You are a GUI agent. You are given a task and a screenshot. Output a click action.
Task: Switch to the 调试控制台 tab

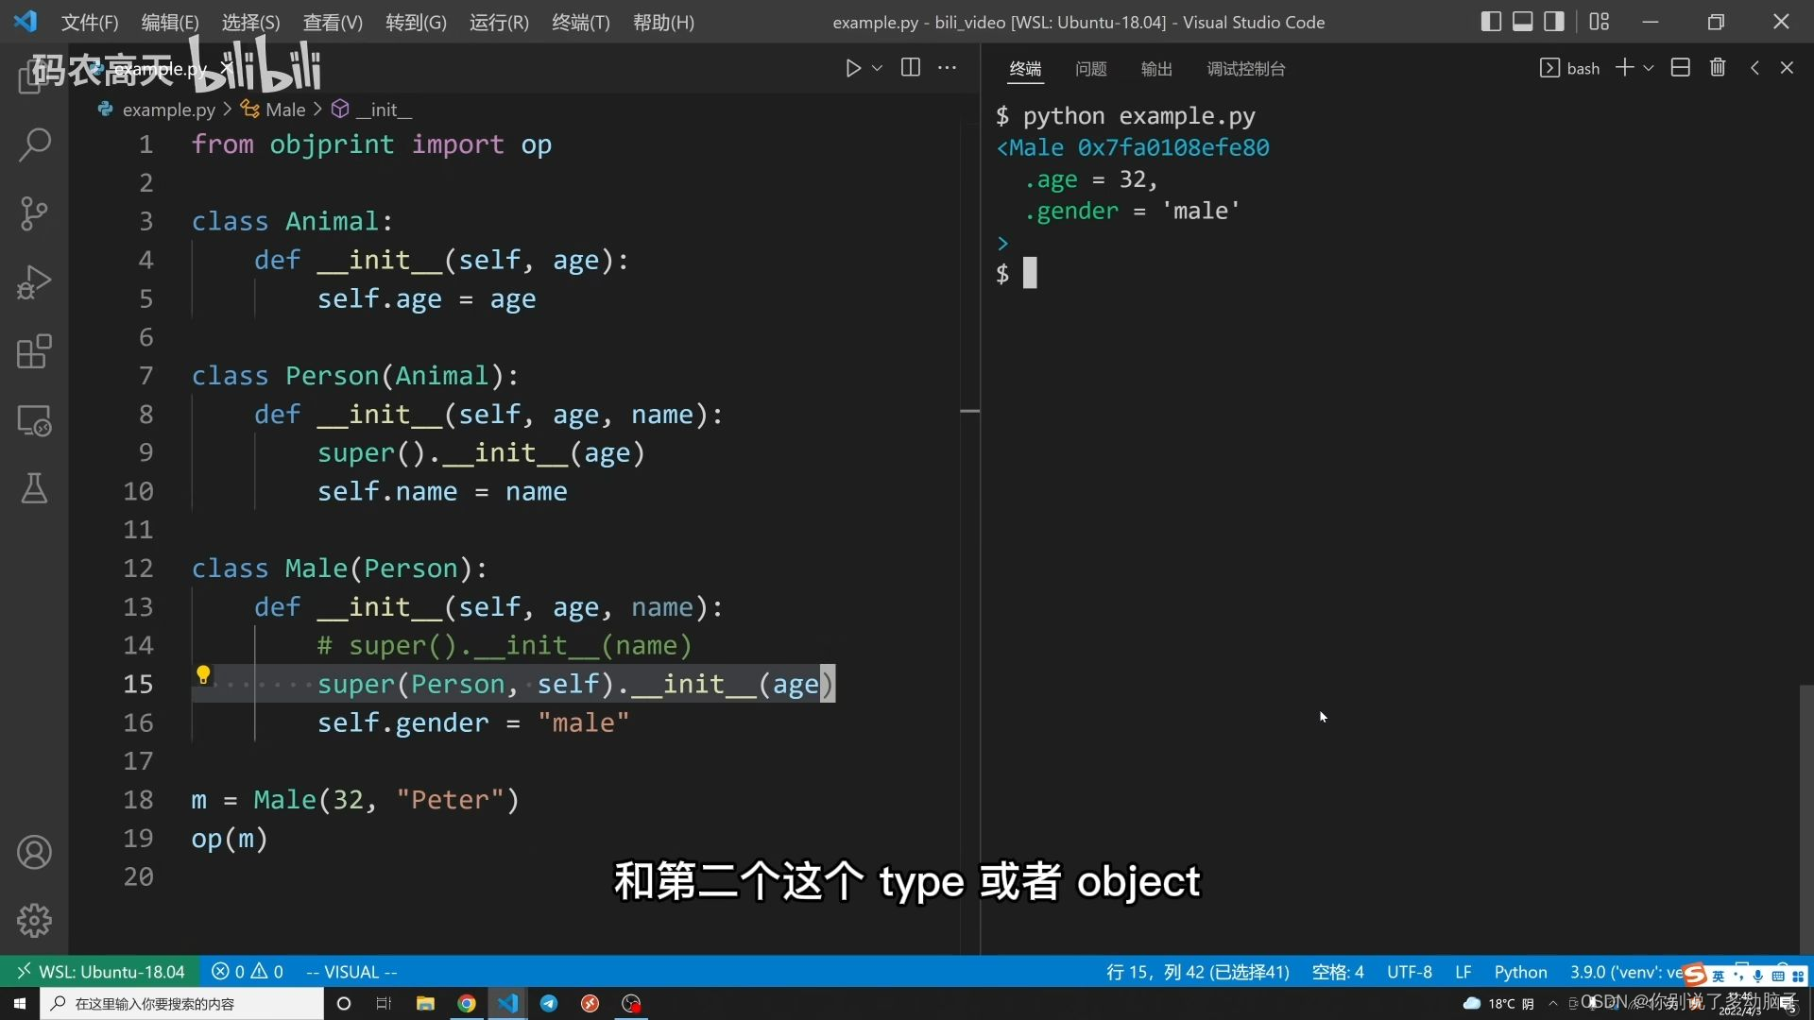coord(1245,68)
